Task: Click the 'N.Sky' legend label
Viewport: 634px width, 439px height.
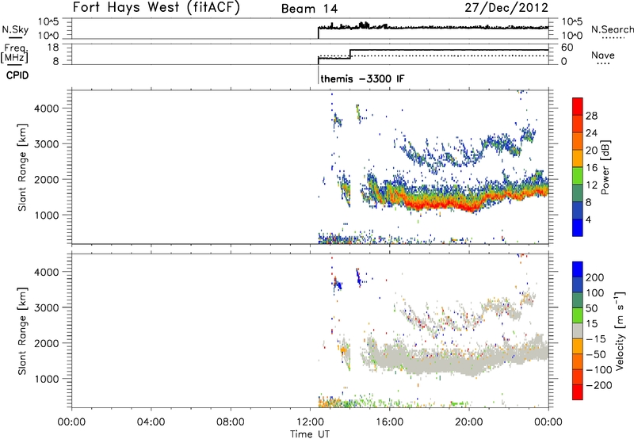Action: pos(15,29)
